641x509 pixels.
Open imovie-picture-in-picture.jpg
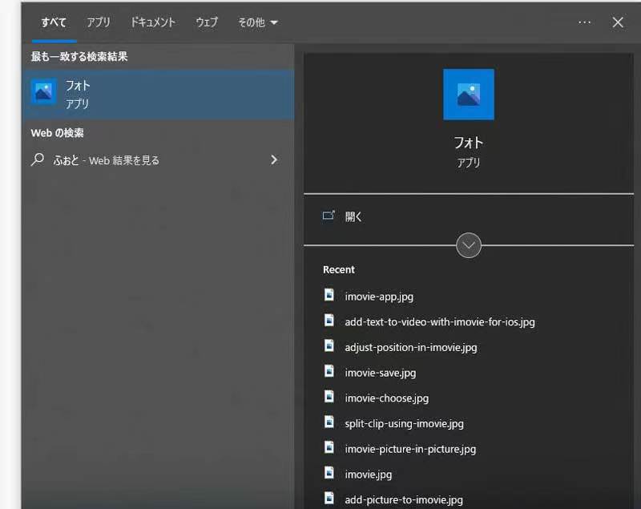410,449
